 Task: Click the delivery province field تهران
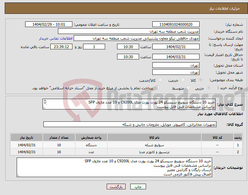176,65
